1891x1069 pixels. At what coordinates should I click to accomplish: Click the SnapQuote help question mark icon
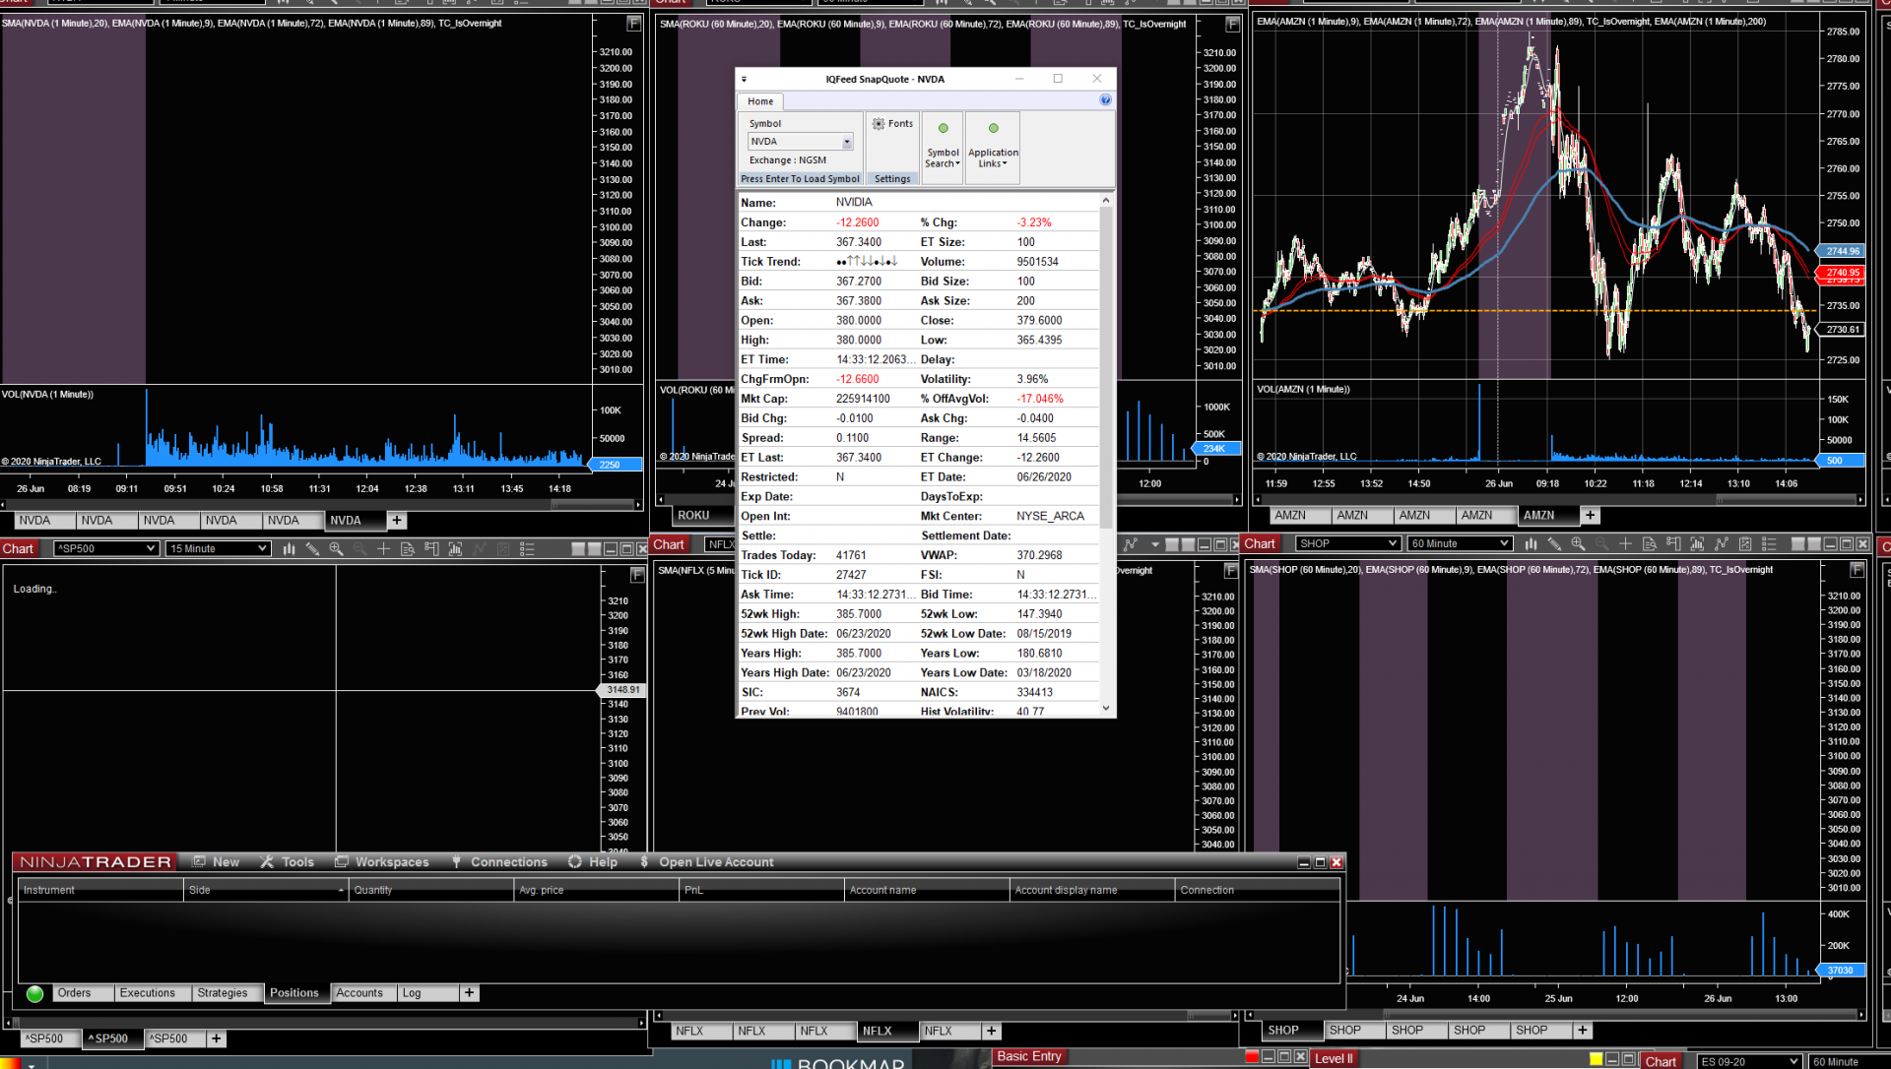(x=1105, y=100)
